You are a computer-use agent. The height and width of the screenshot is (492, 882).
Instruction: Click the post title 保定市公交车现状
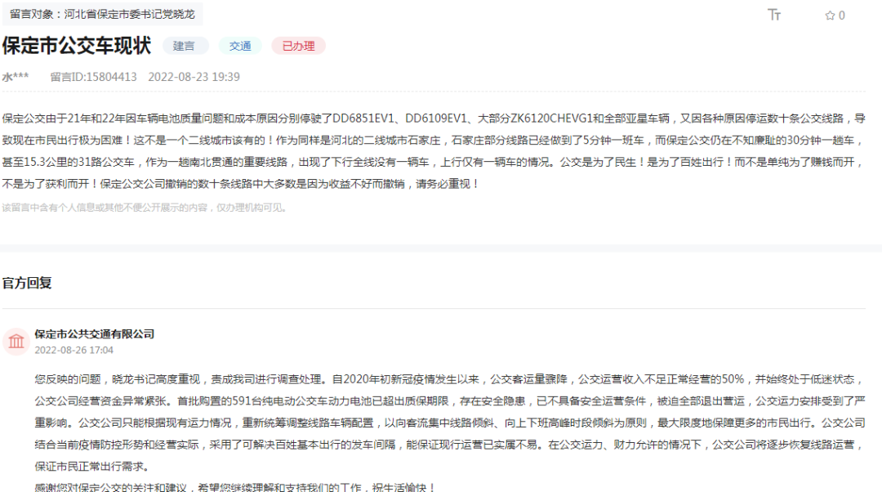click(x=77, y=46)
